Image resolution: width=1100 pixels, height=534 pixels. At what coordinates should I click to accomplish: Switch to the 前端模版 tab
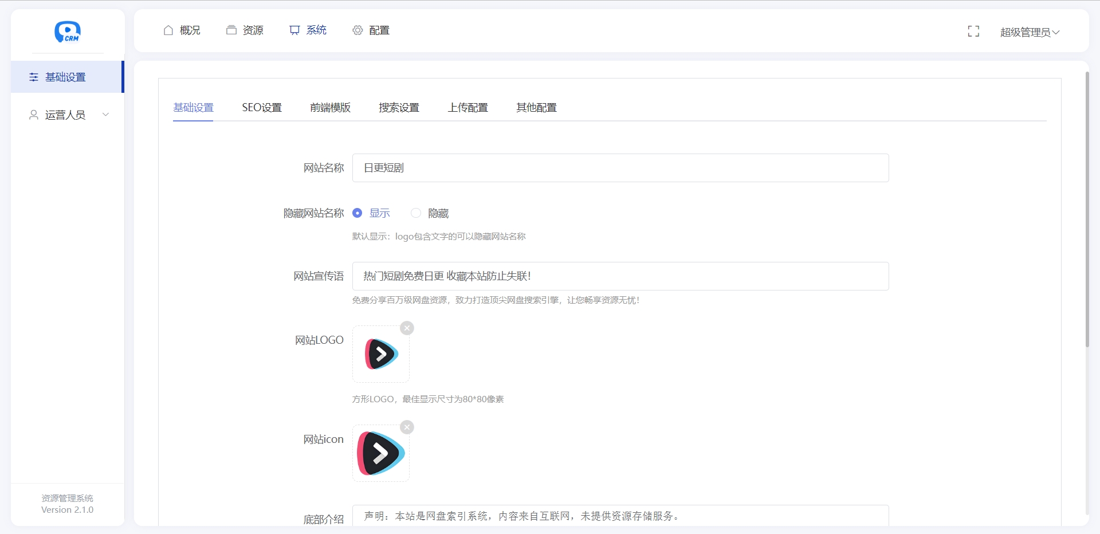pyautogui.click(x=330, y=108)
